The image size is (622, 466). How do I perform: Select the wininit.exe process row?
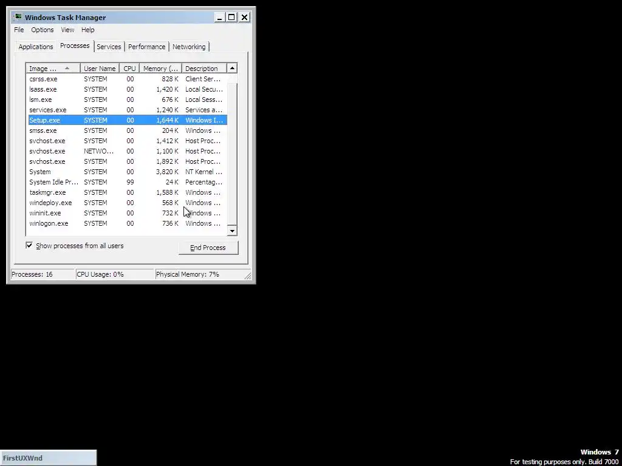tap(128, 213)
